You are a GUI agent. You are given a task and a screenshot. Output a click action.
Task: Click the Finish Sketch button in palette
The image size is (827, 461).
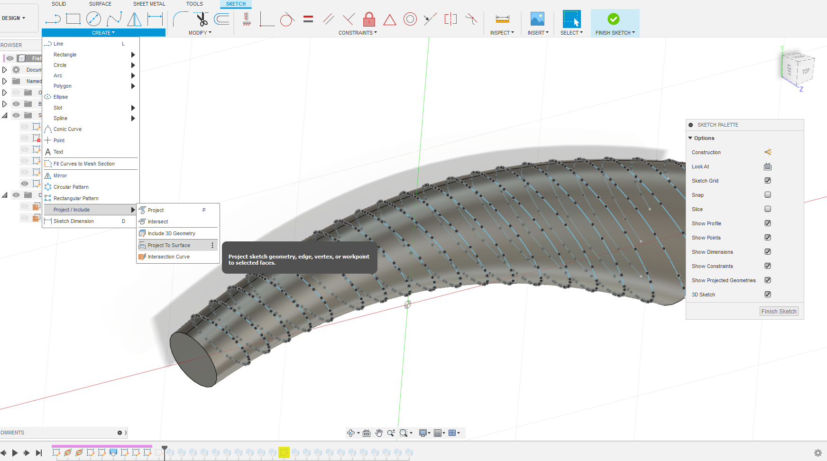tap(779, 312)
